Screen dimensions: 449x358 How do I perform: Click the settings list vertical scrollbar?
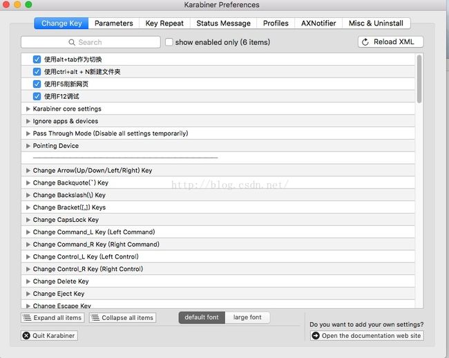(x=419, y=79)
